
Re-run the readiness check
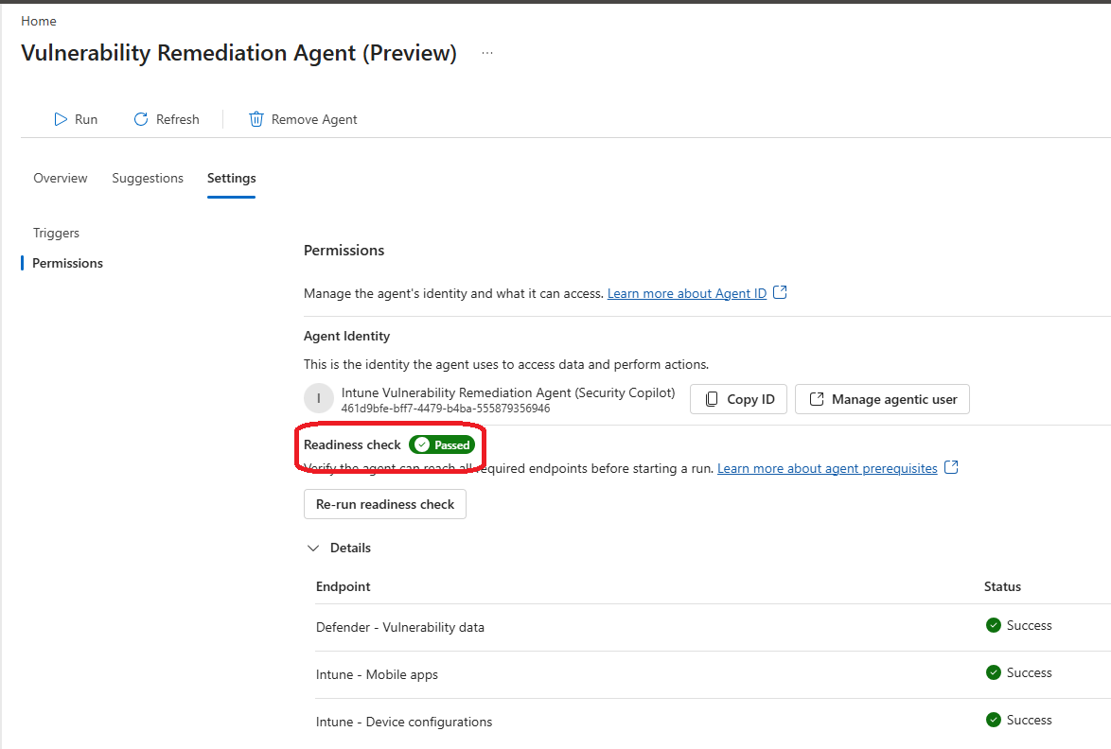[385, 504]
